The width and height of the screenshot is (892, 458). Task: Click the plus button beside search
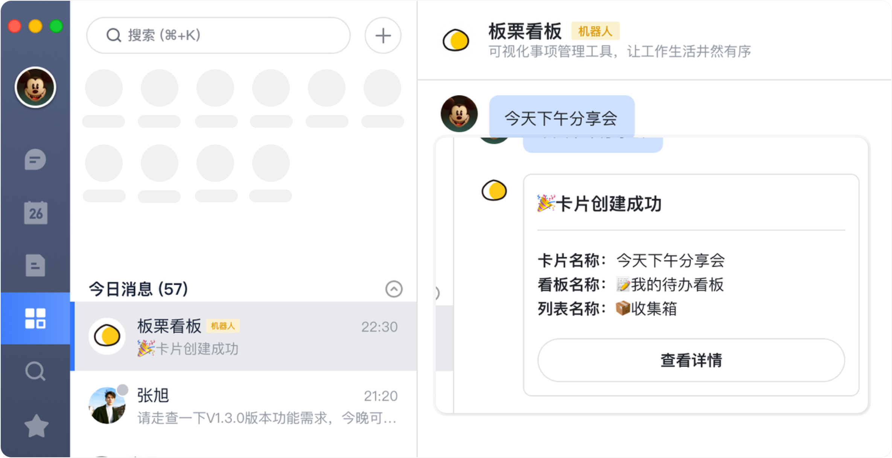[x=383, y=36]
